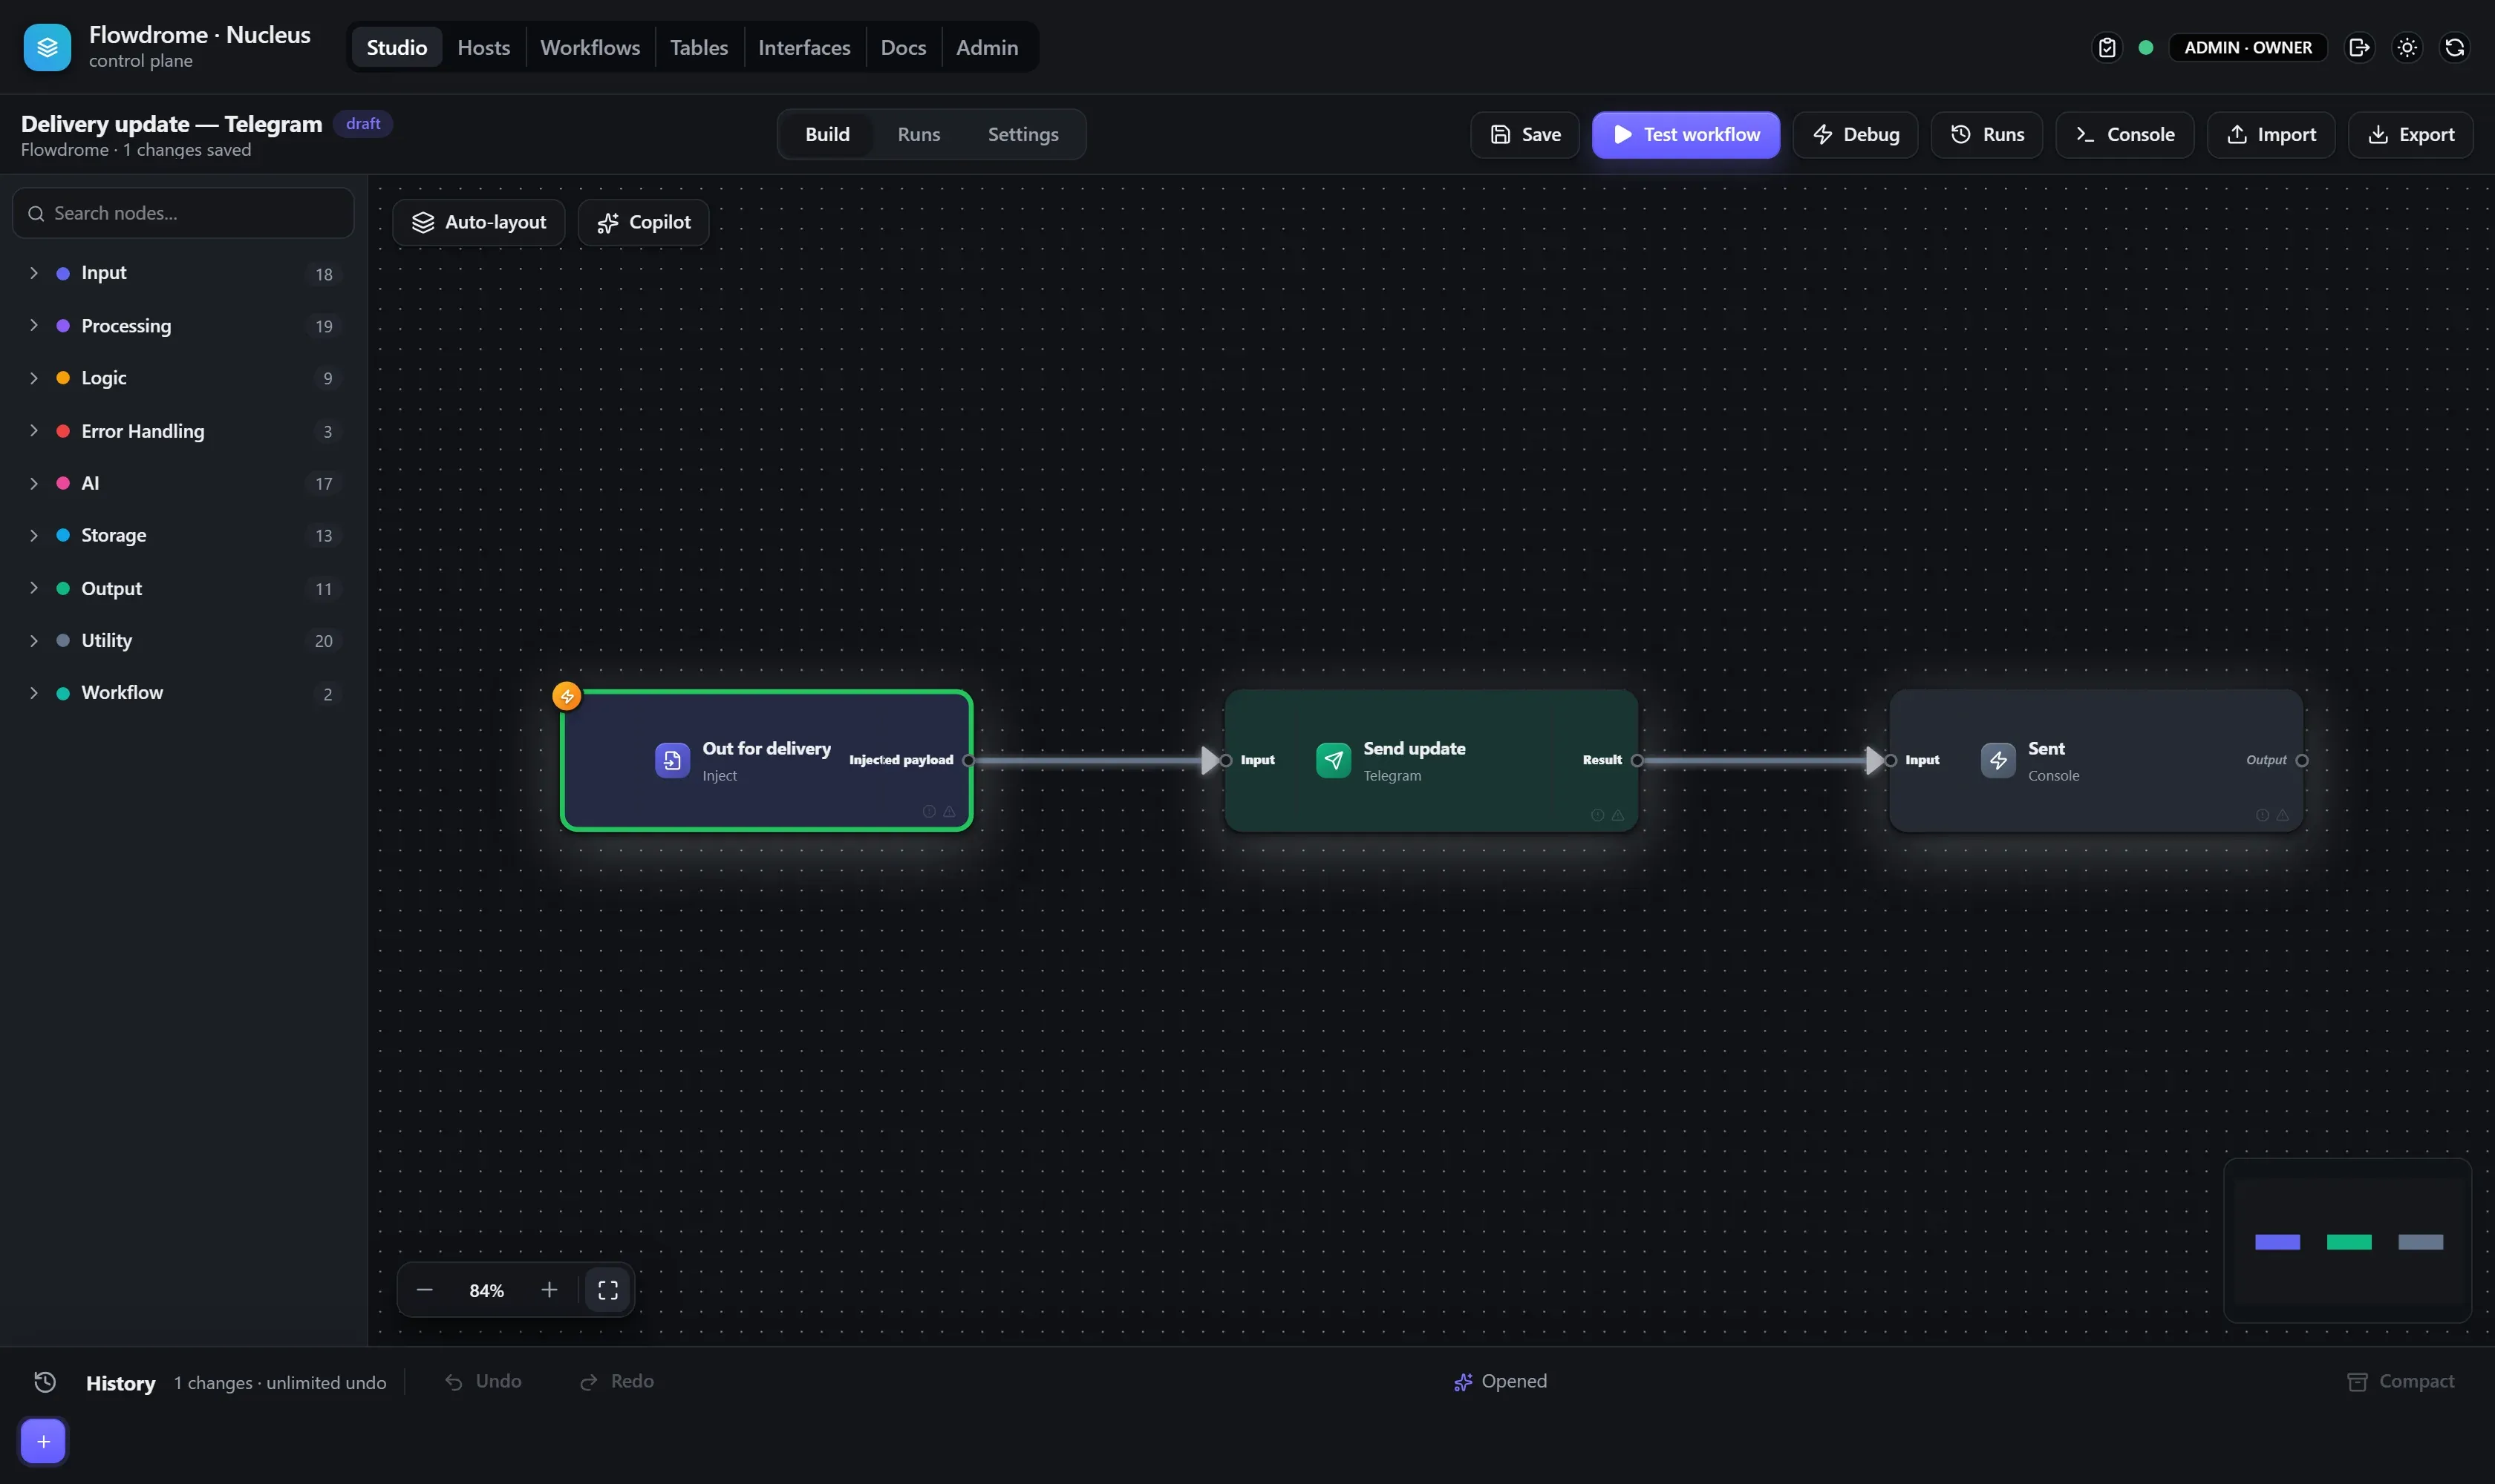Toggle the Compact view button

(2400, 1381)
